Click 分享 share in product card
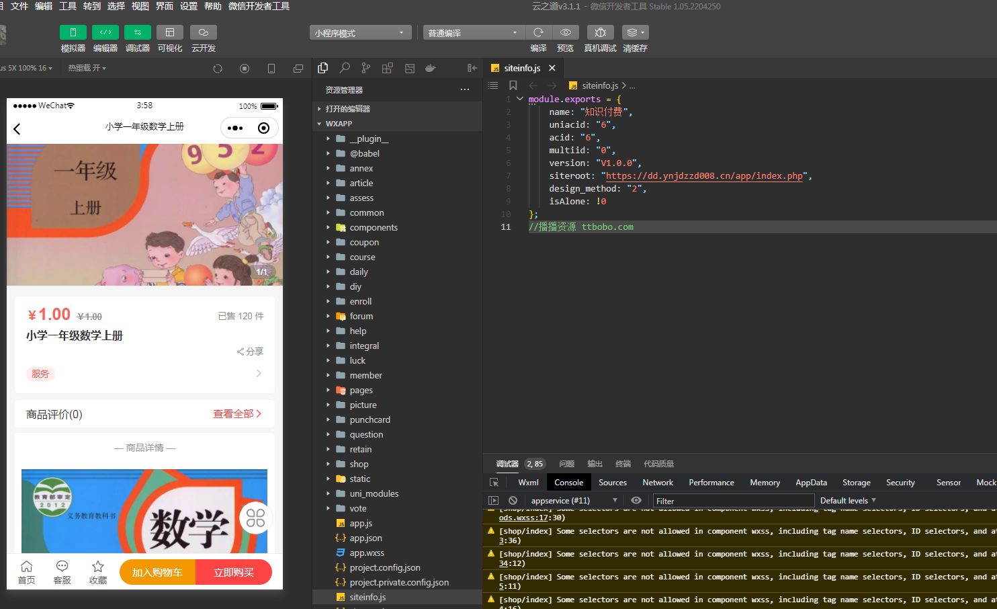 pyautogui.click(x=251, y=352)
